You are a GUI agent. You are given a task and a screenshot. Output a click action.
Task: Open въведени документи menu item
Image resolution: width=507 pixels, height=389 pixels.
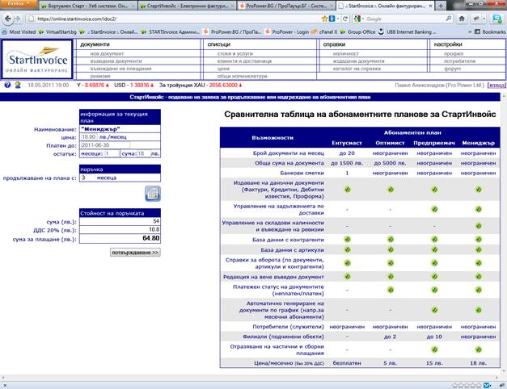pyautogui.click(x=116, y=61)
